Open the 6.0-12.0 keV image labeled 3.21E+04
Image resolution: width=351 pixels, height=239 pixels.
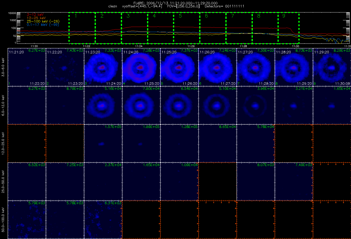coord(294,105)
